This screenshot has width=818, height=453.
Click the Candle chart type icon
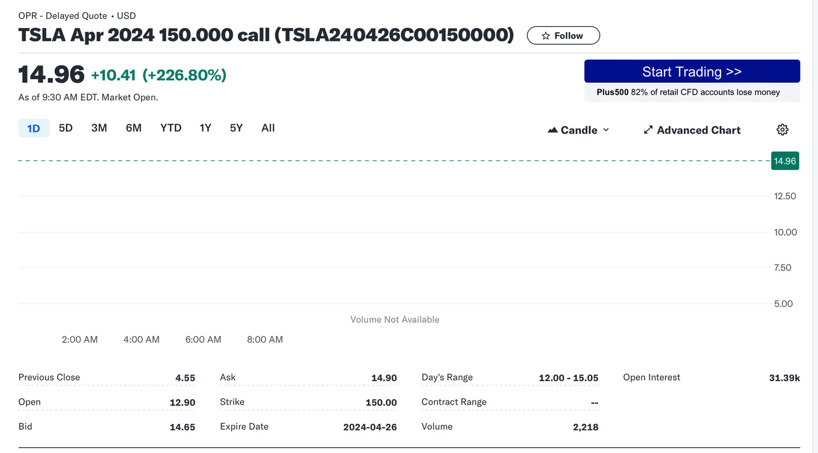pos(552,130)
